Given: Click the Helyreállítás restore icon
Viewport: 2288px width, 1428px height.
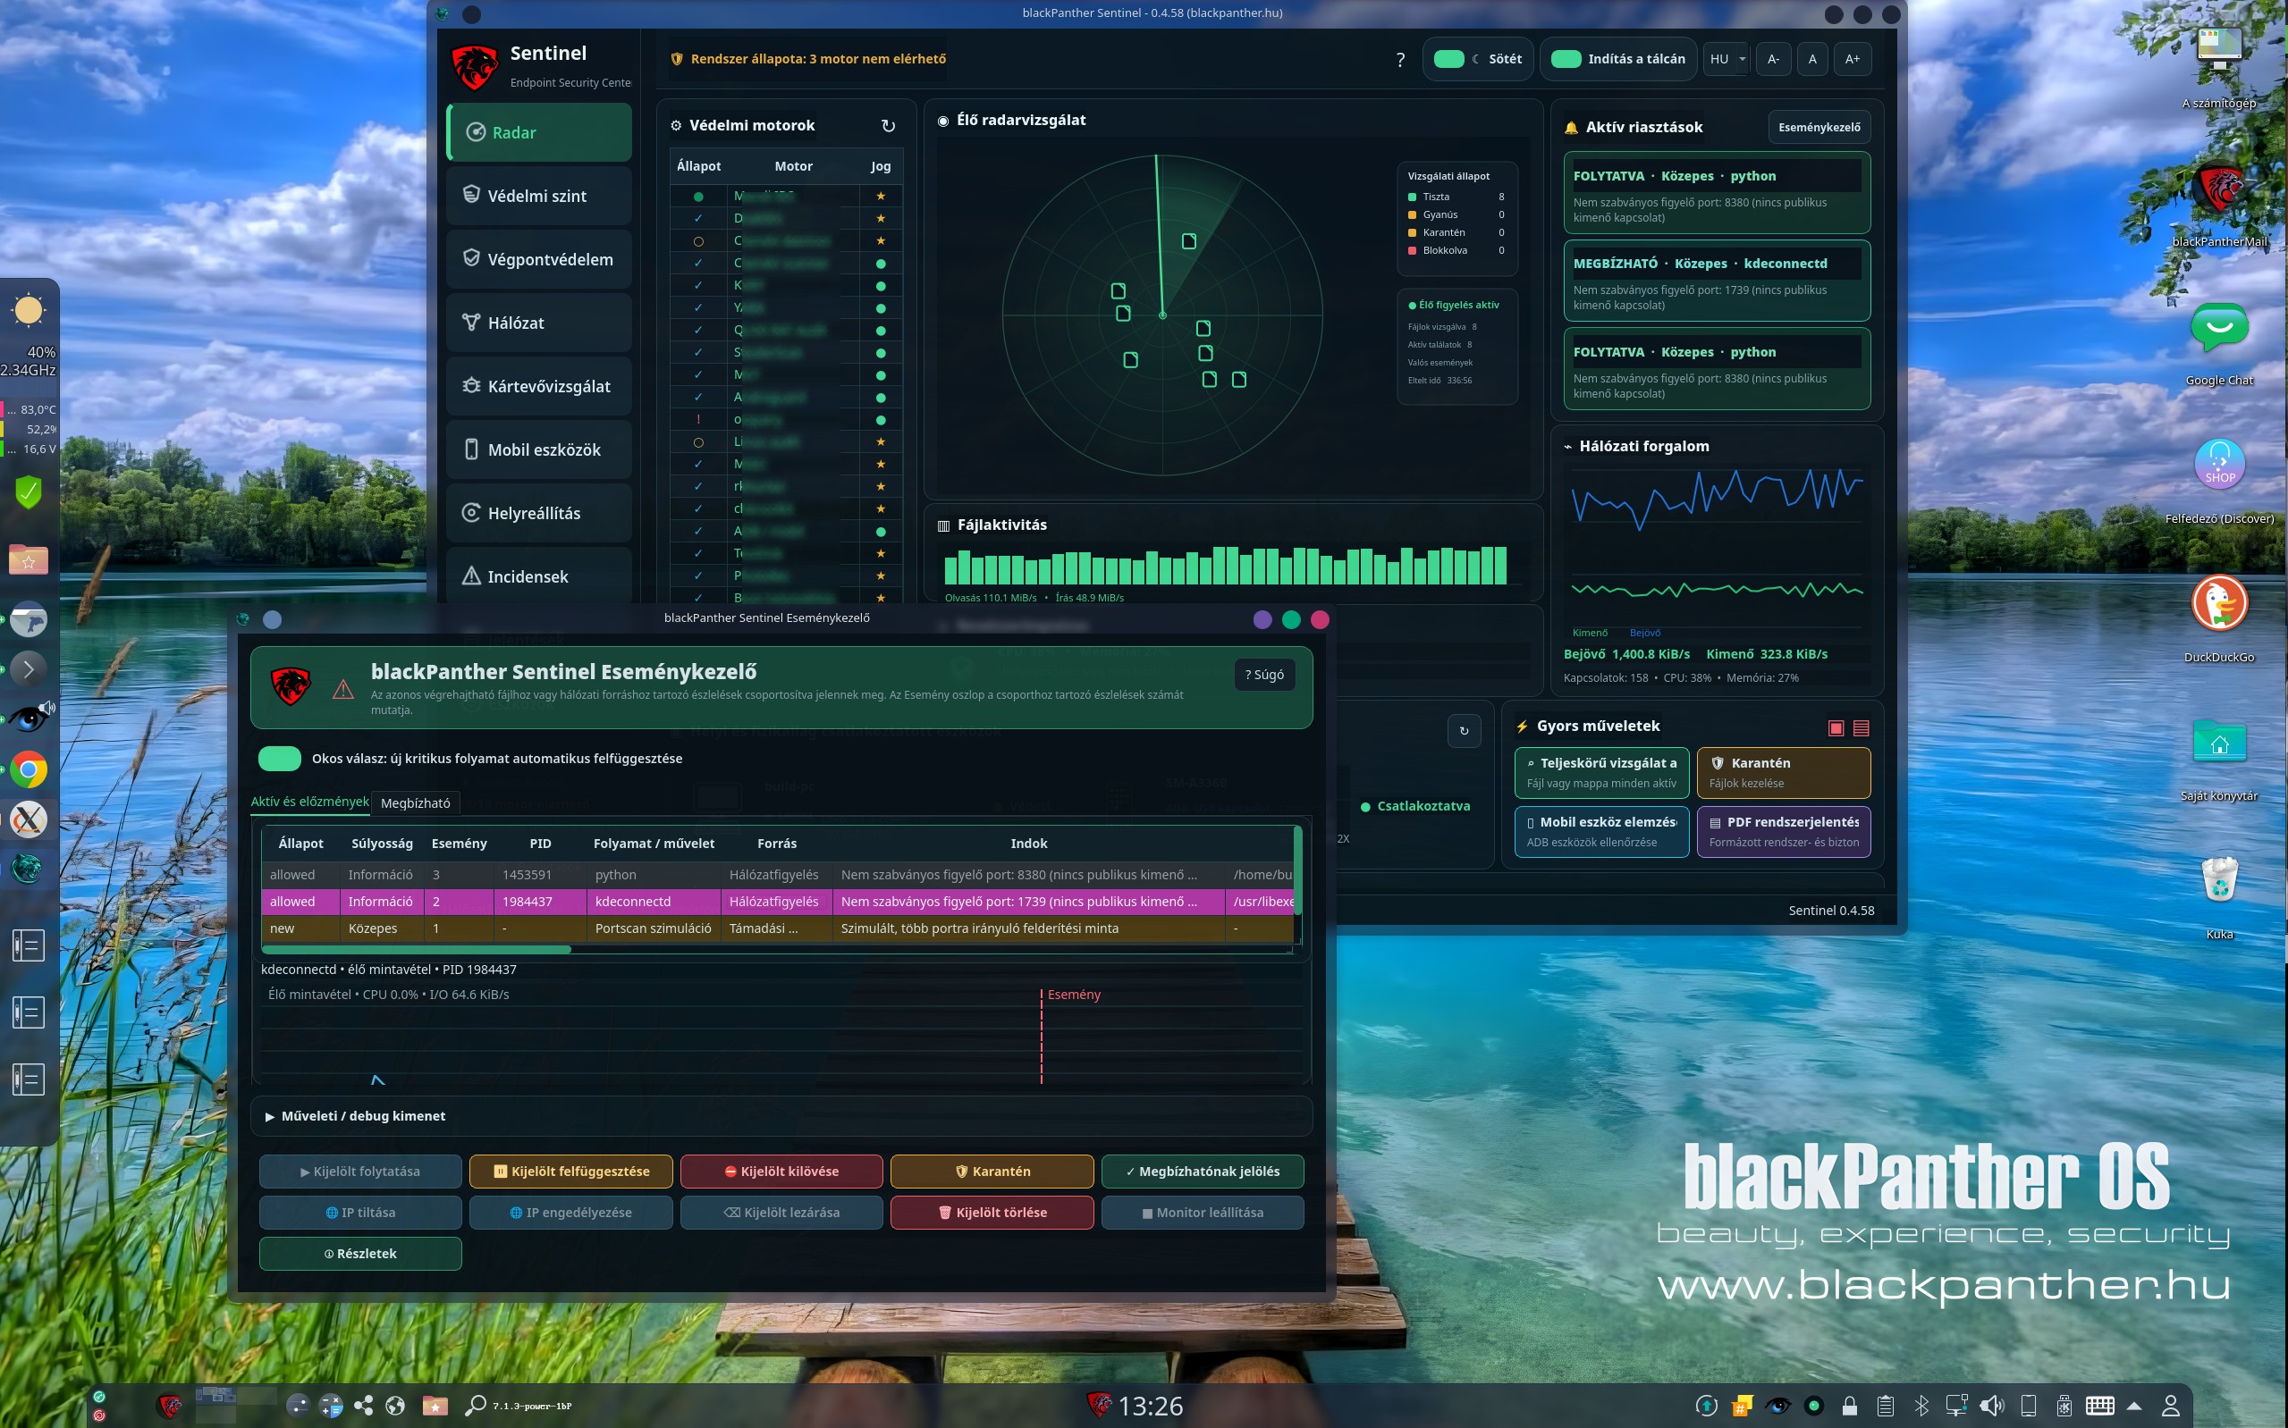Looking at the screenshot, I should click(x=470, y=512).
